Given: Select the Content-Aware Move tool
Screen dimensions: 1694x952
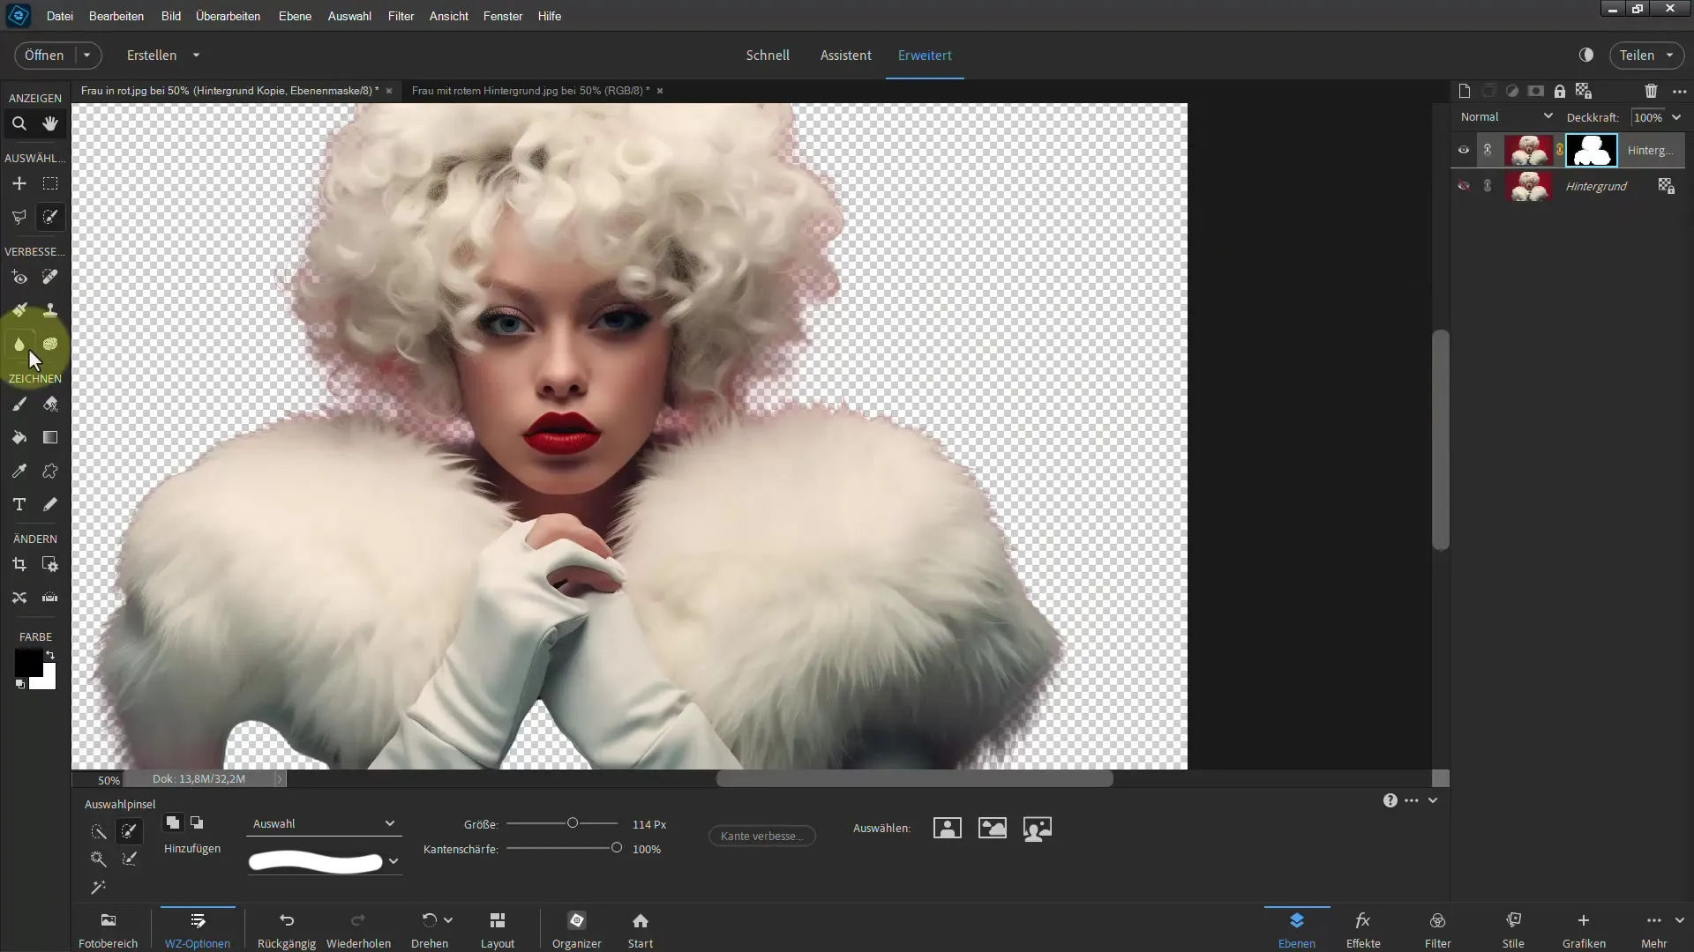Looking at the screenshot, I should coord(19,598).
